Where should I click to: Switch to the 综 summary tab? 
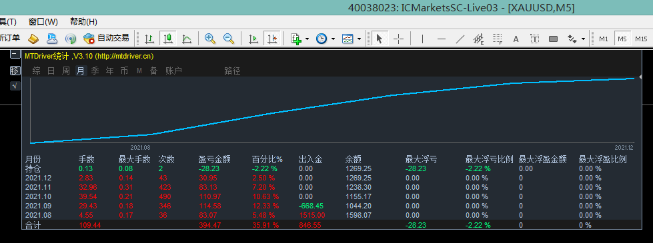pyautogui.click(x=36, y=71)
